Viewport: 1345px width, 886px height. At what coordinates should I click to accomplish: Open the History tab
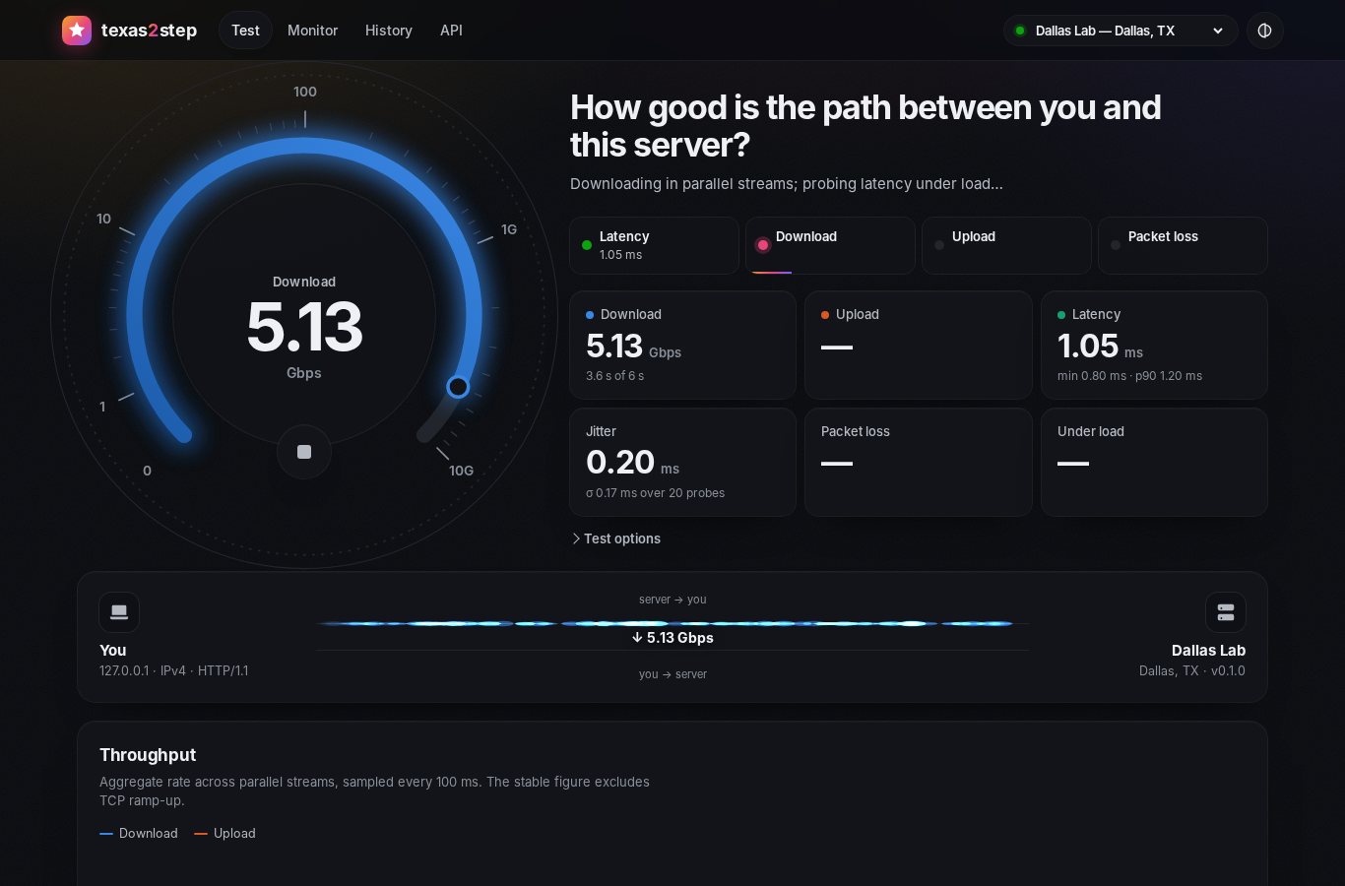[389, 31]
